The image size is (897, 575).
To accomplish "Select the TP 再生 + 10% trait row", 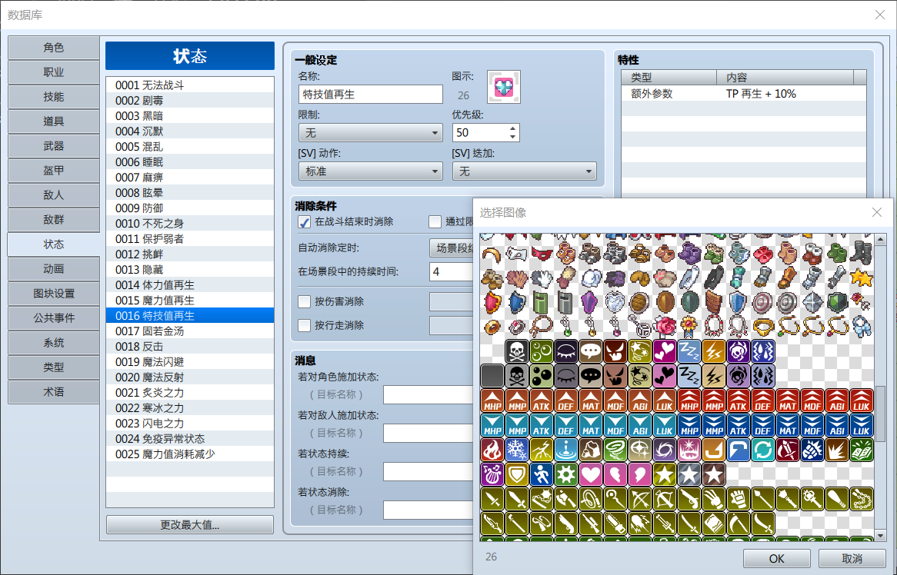I will point(744,94).
